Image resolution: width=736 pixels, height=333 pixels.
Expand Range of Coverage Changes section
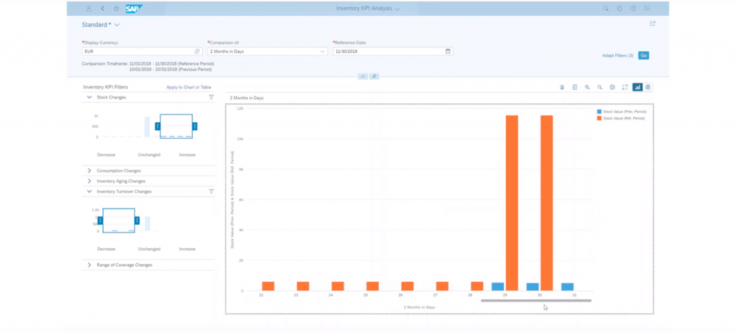[x=90, y=265]
